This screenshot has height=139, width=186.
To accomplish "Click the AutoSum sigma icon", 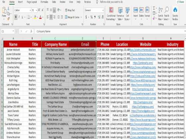I will pos(154,8).
